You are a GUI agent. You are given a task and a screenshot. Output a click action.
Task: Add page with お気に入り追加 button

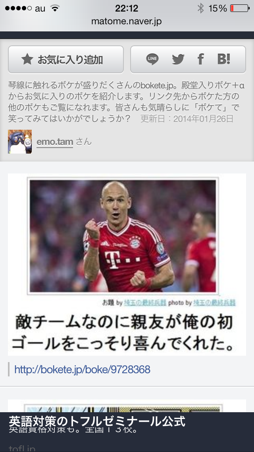[66, 59]
